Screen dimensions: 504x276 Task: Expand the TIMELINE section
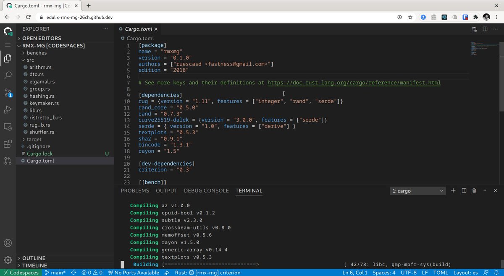click(65, 266)
